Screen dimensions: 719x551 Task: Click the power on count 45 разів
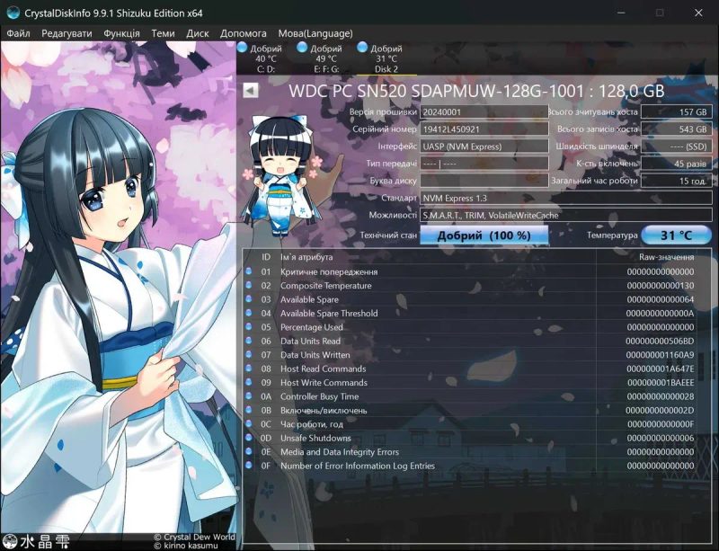tap(677, 164)
